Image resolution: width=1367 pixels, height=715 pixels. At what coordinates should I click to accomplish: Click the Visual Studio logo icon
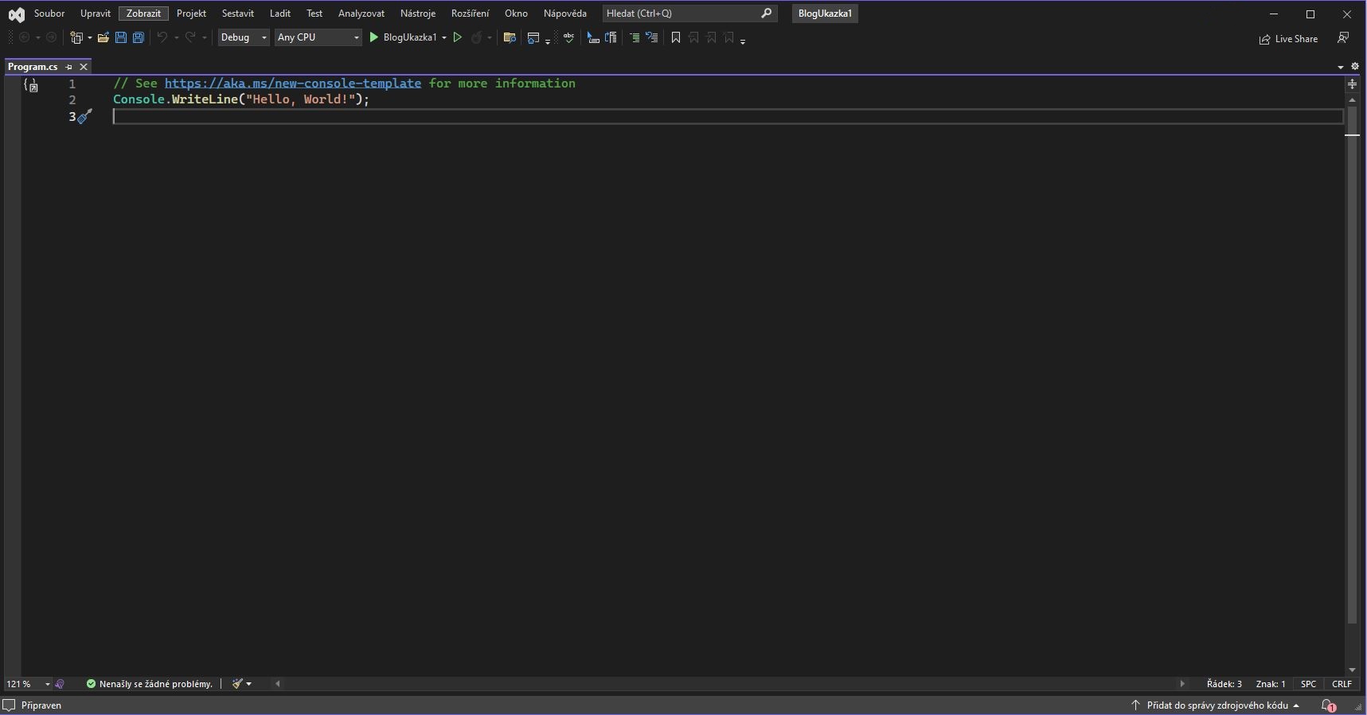(x=16, y=14)
